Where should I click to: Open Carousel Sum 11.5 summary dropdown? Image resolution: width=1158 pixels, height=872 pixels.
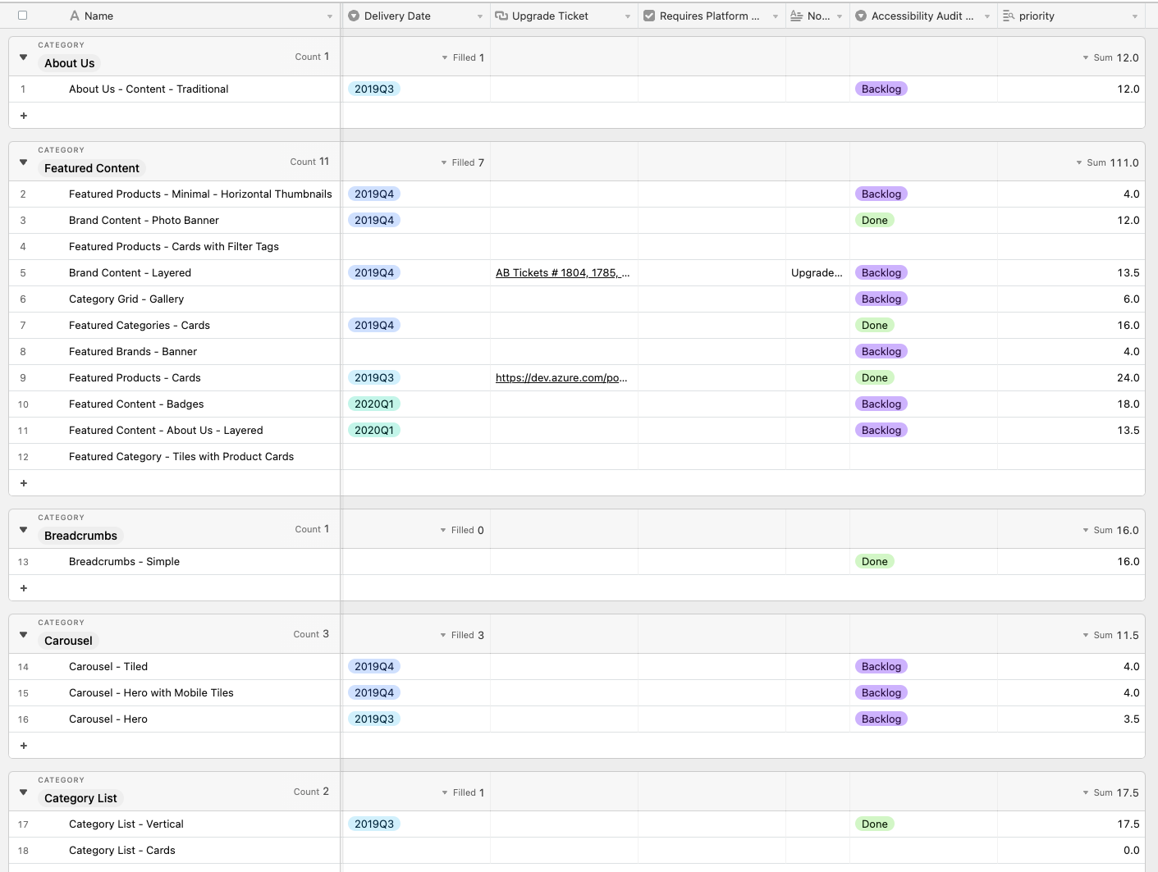1110,635
